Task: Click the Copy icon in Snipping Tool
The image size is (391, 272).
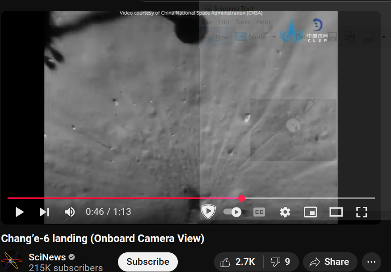Action: (349, 37)
